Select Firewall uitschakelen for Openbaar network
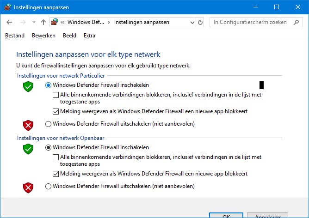Image resolution: width=309 pixels, height=218 pixels. 49,187
